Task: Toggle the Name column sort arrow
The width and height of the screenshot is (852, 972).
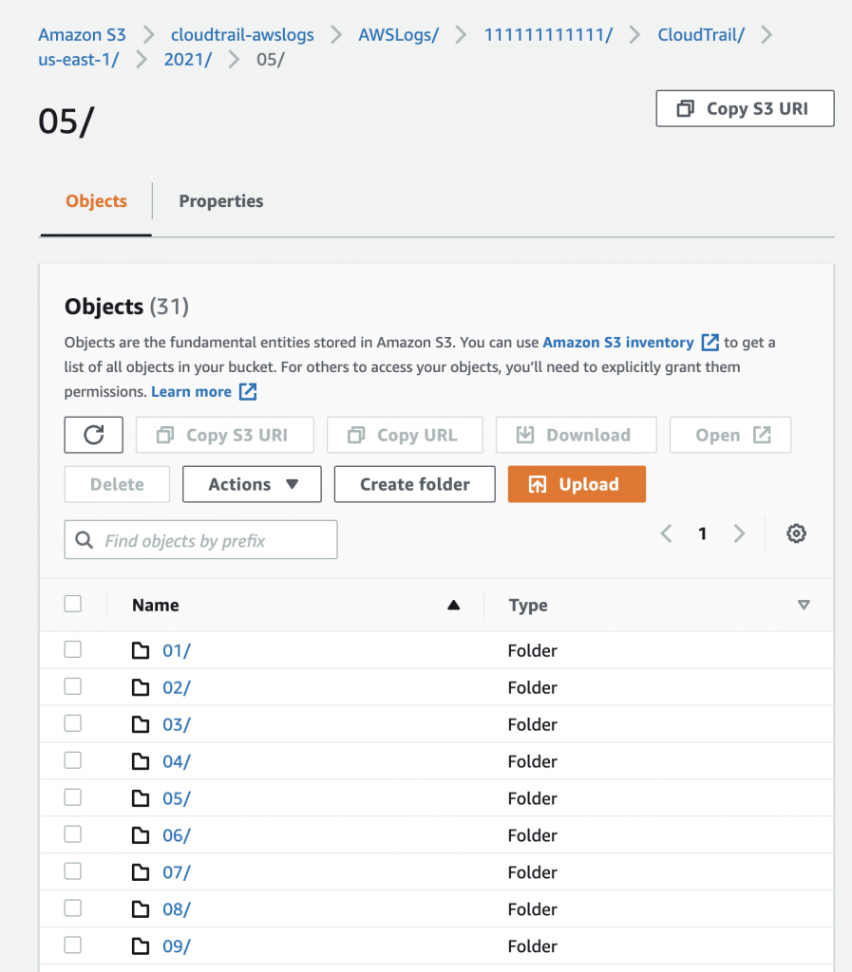Action: click(453, 605)
